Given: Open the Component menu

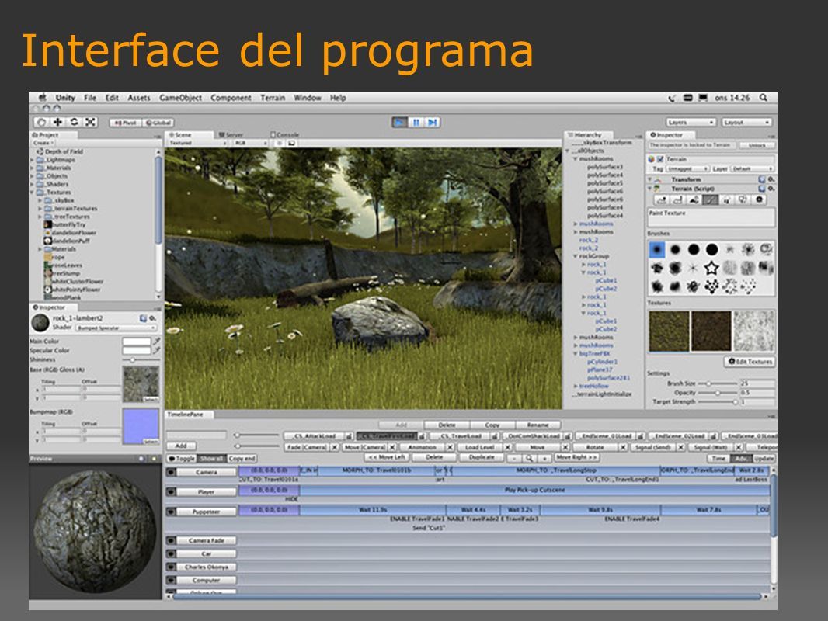Looking at the screenshot, I should point(231,98).
